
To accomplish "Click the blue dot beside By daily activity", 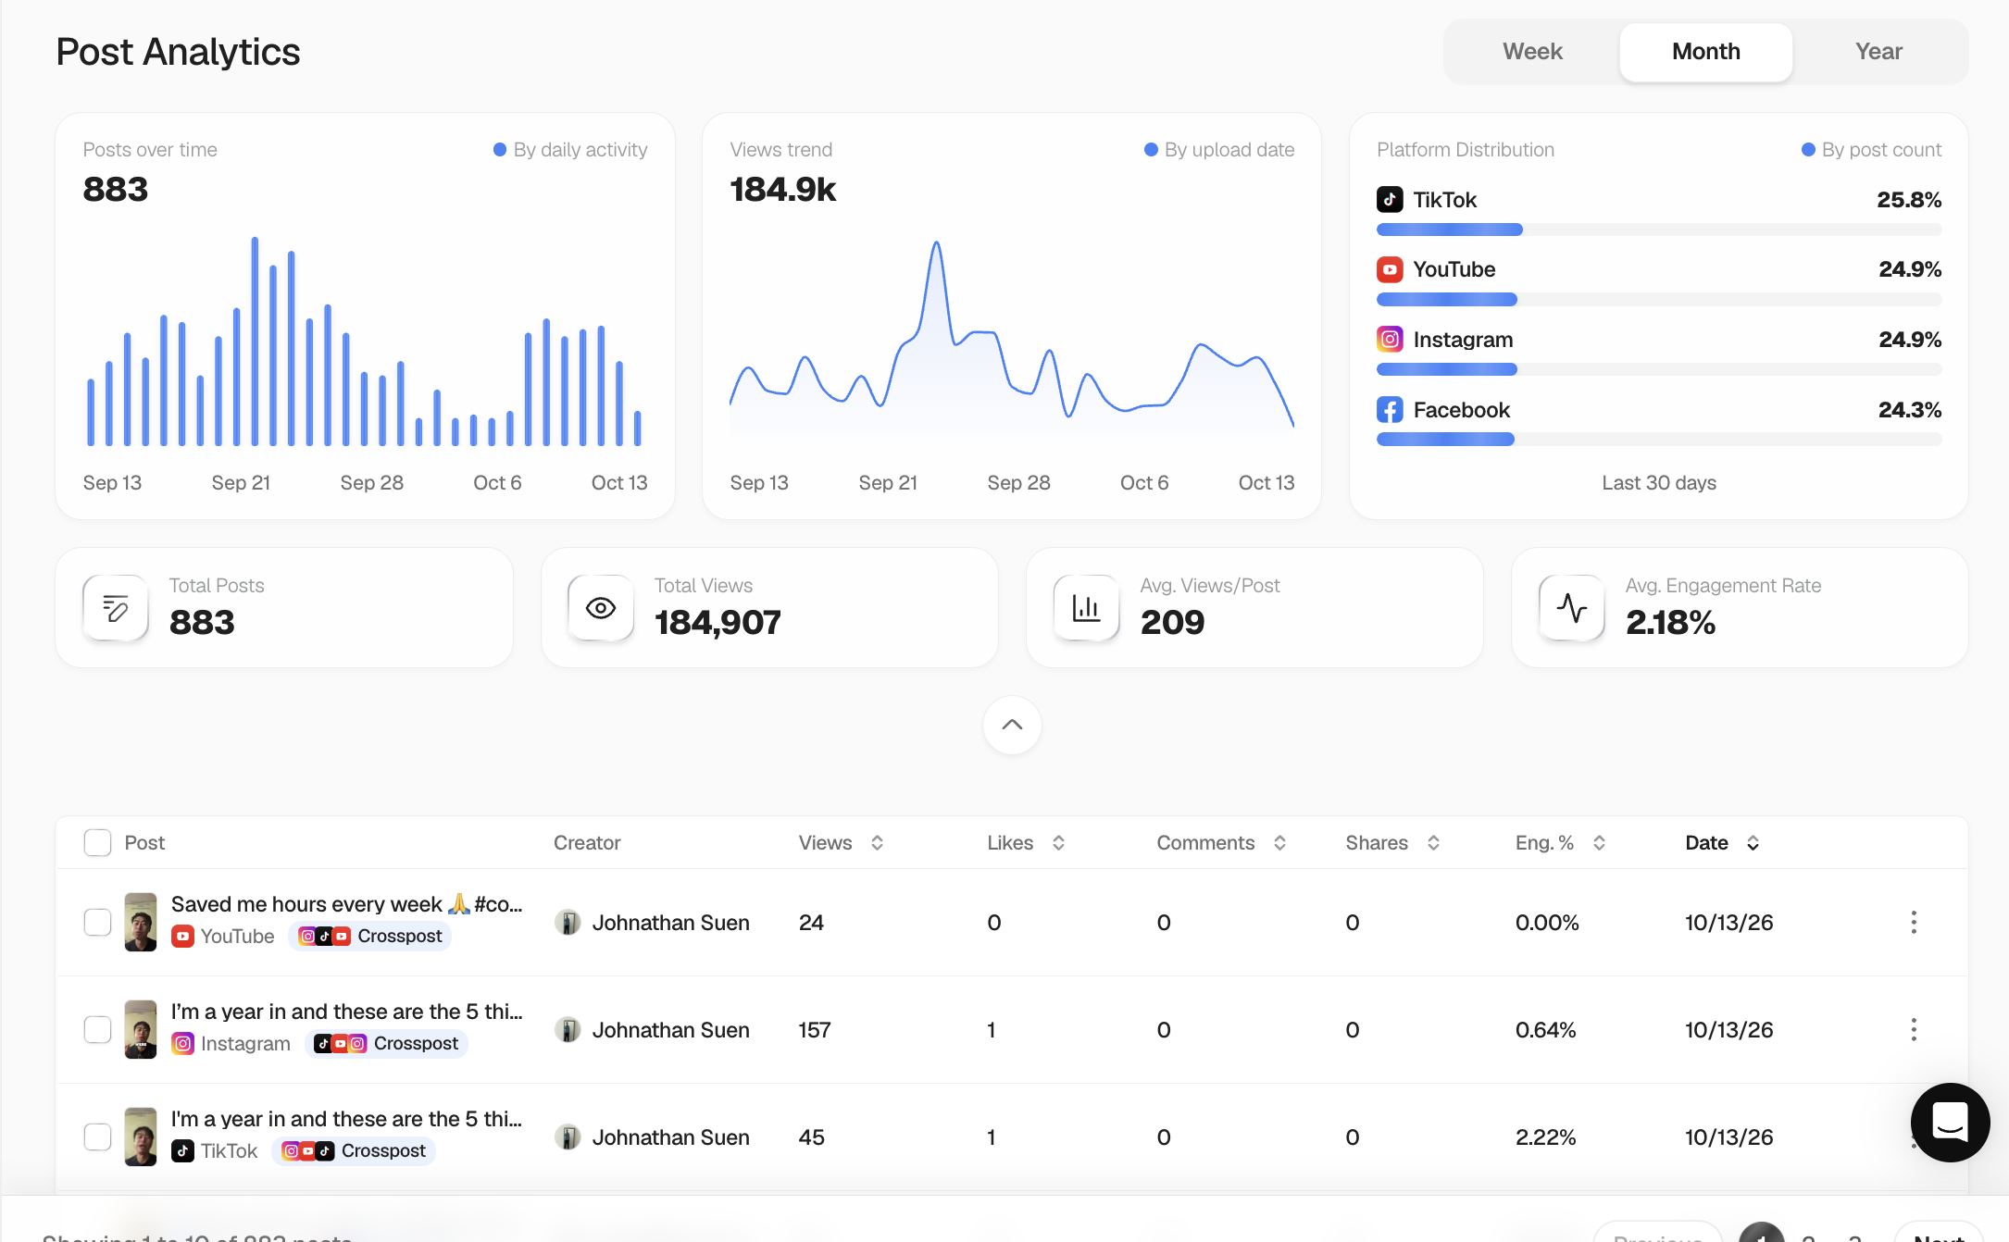I will point(500,149).
